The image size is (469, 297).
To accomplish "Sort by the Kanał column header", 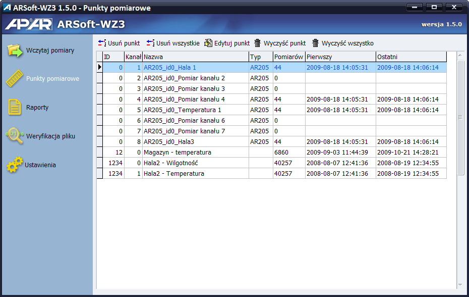I will pyautogui.click(x=133, y=57).
